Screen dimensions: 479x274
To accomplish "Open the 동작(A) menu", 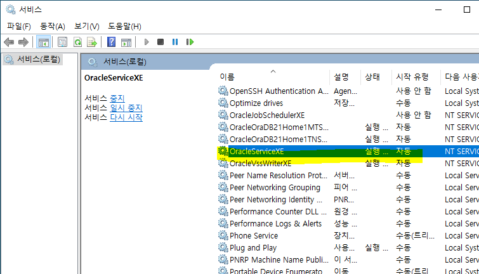I will tap(53, 27).
